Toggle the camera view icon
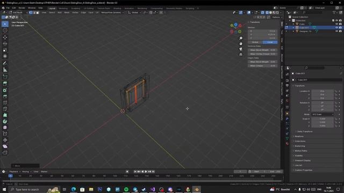Viewport: 344px width, 193px height. coord(241,49)
